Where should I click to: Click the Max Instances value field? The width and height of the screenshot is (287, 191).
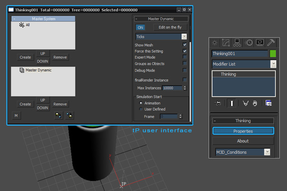[172, 88]
